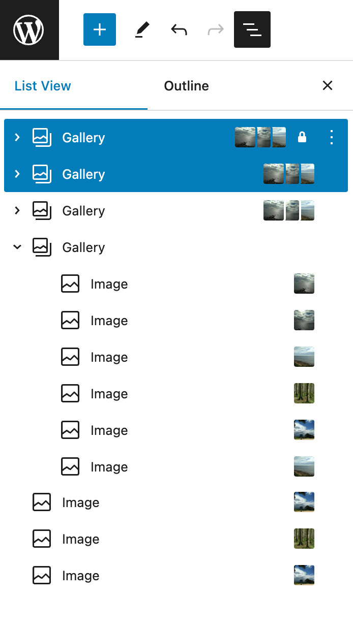The height and width of the screenshot is (628, 353).
Task: Switch to the List View tab
Action: coord(43,86)
